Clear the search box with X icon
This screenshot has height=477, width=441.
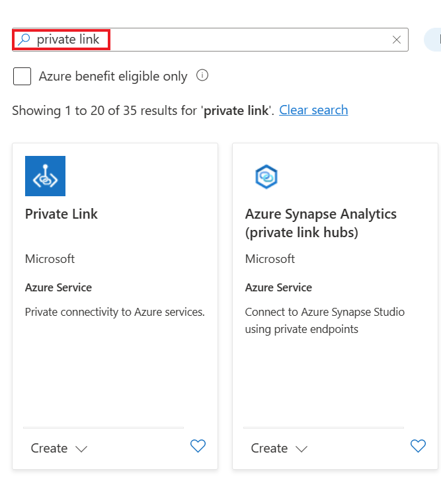tap(397, 40)
